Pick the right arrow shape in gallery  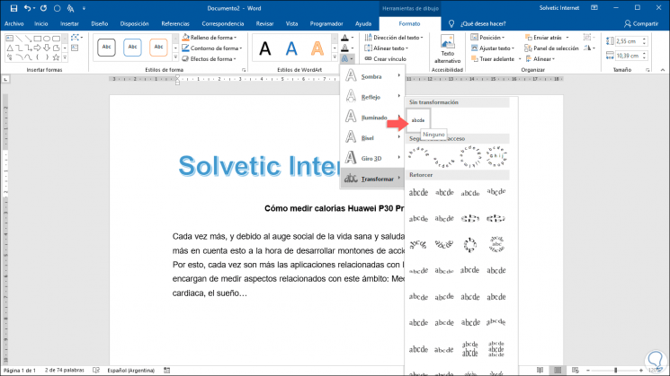coord(38,48)
